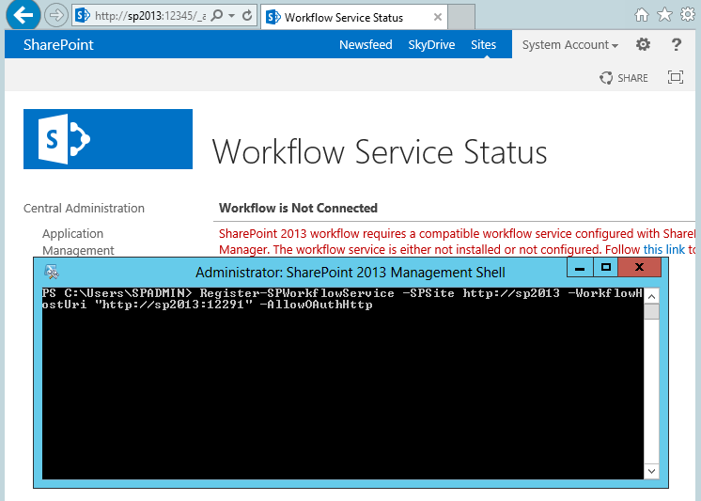This screenshot has width=701, height=501.
Task: Open the Application Management link
Action: 78,242
